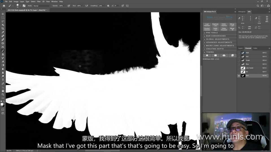271x152 pixels.
Task: Select the Zoom tool in toolbar
Action: pos(3,94)
